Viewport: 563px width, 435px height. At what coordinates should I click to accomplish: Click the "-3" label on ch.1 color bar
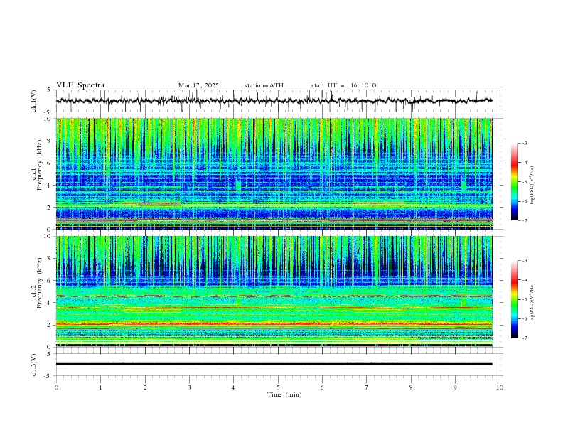[525, 143]
